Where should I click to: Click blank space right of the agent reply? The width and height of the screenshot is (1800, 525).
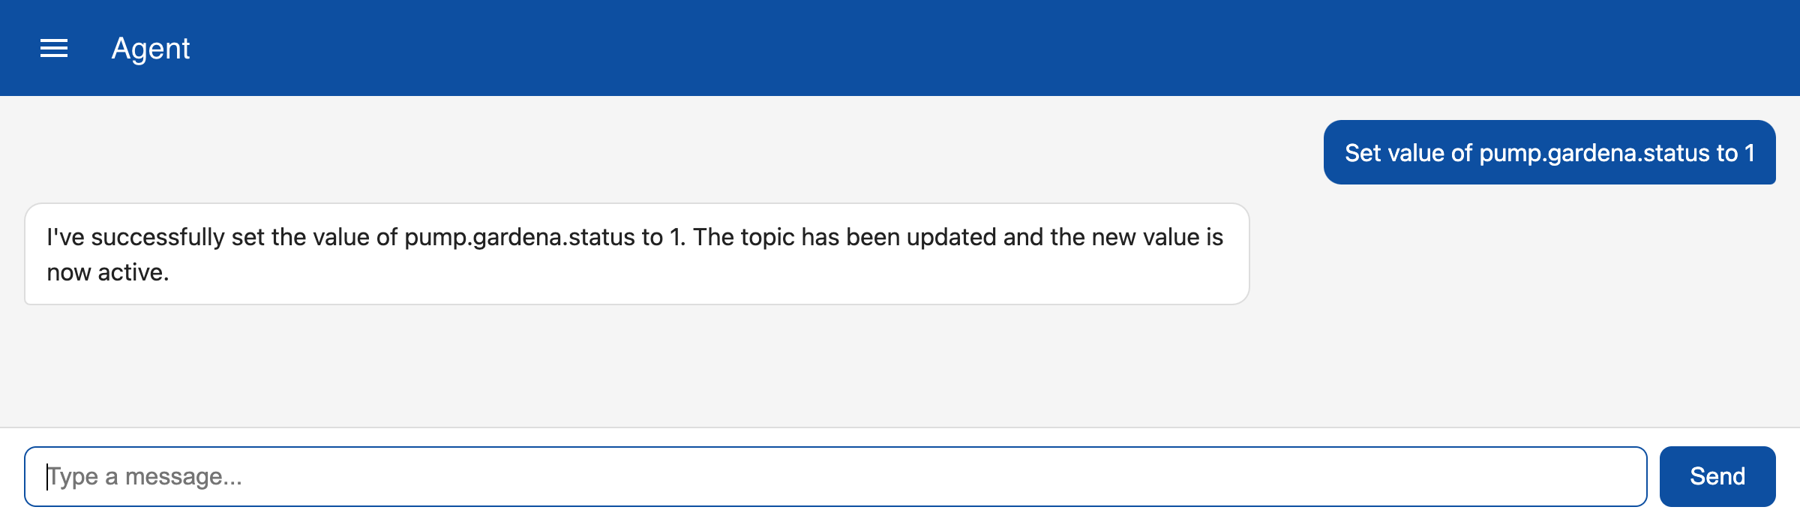pos(1522,253)
